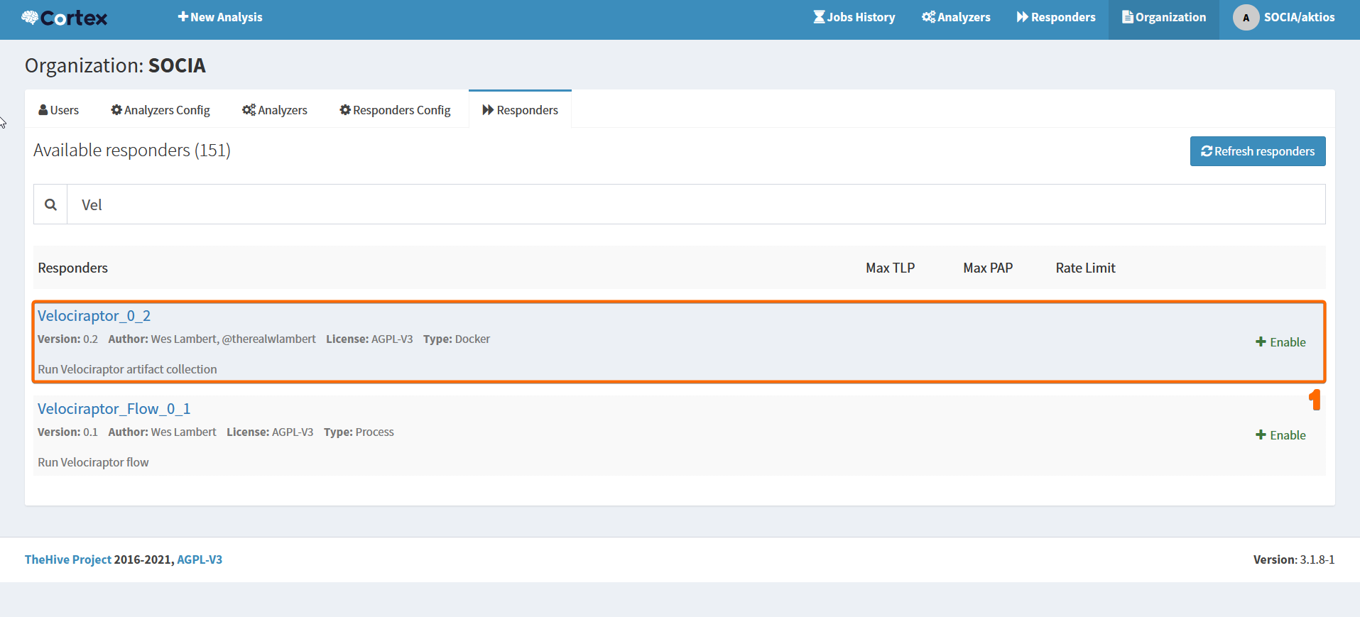Click the user avatar circle 'A'

(x=1246, y=18)
